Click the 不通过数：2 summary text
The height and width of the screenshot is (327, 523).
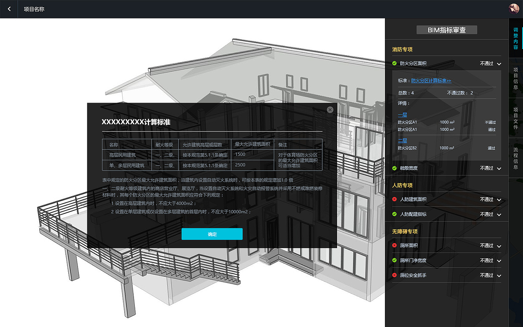point(460,93)
